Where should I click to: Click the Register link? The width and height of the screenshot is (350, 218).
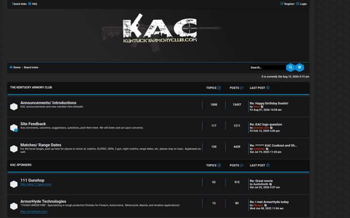tap(287, 4)
